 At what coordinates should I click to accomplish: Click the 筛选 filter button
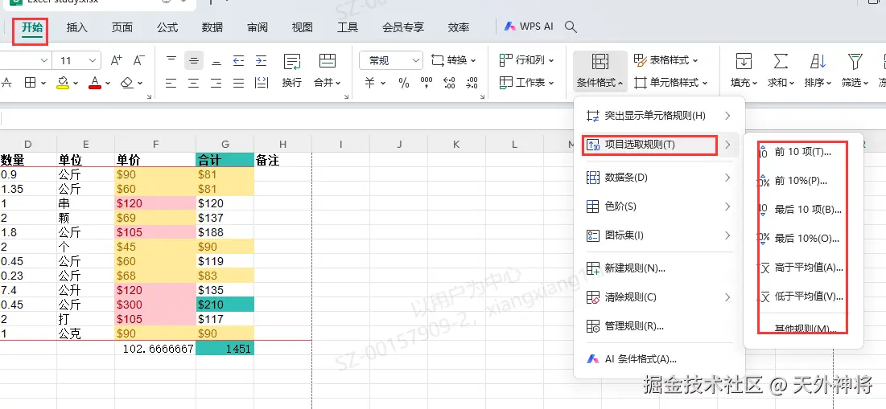click(855, 71)
